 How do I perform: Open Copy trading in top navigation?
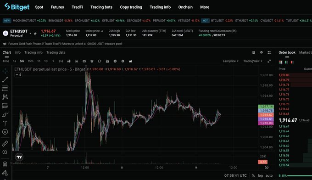coord(131,7)
